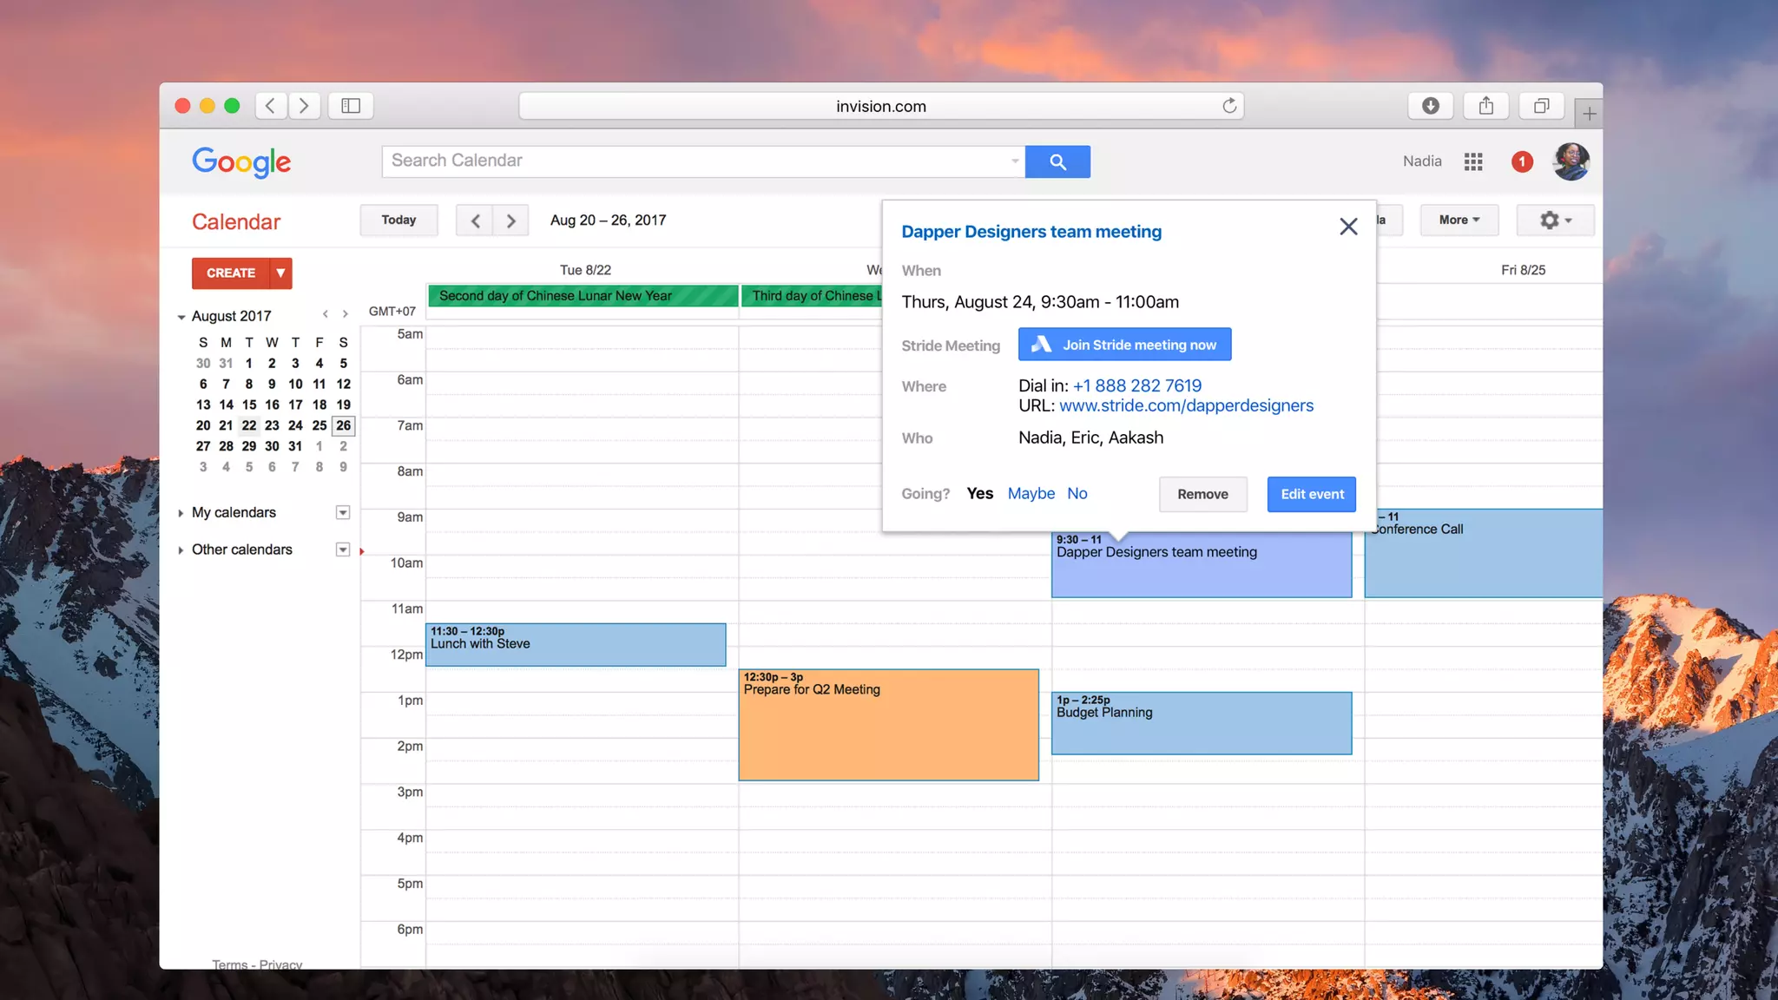1778x1000 pixels.
Task: Expand My calendars section
Action: coord(181,513)
